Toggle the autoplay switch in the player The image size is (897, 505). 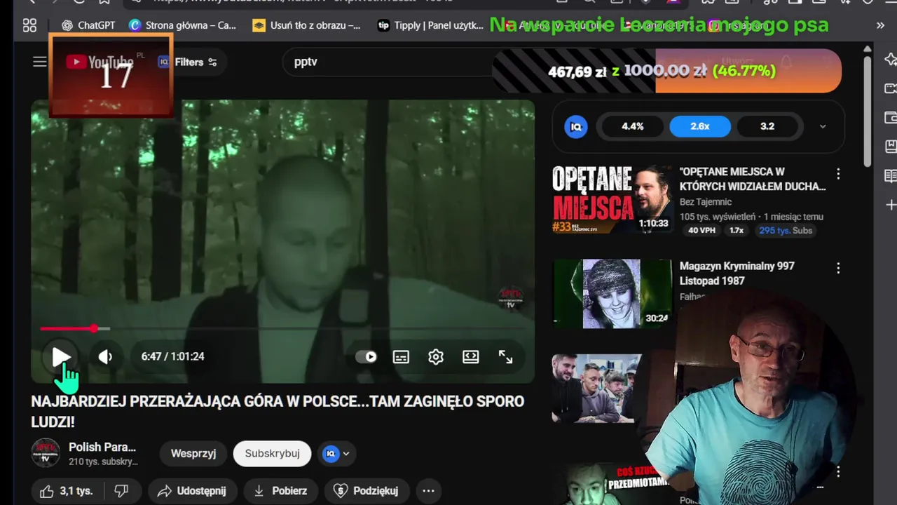(367, 356)
